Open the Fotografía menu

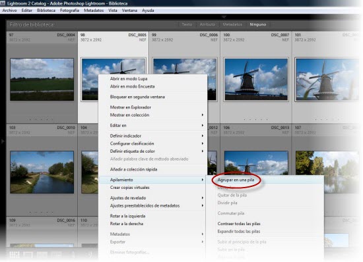click(69, 11)
